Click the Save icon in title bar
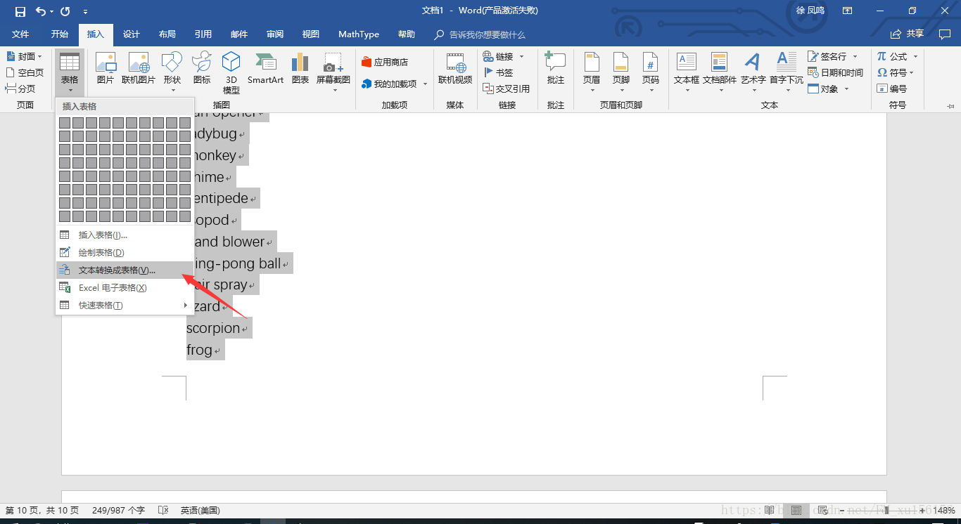This screenshot has width=961, height=524. pyautogui.click(x=20, y=11)
